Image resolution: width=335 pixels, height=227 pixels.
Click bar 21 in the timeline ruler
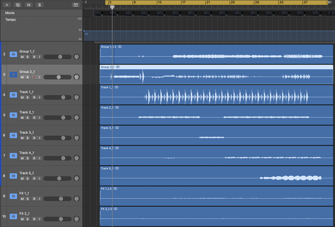208,2
